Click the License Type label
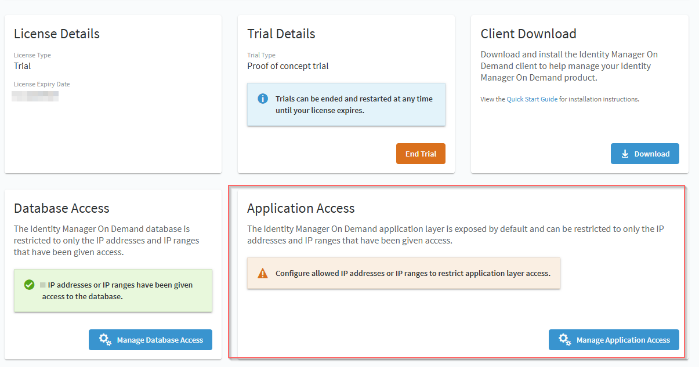The width and height of the screenshot is (699, 367). [x=32, y=55]
